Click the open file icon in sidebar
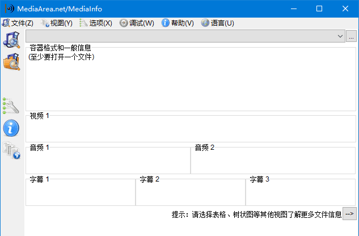 (x=11, y=40)
